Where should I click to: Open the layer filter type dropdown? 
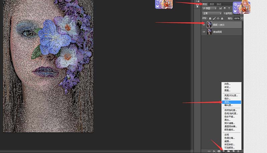pos(210,8)
